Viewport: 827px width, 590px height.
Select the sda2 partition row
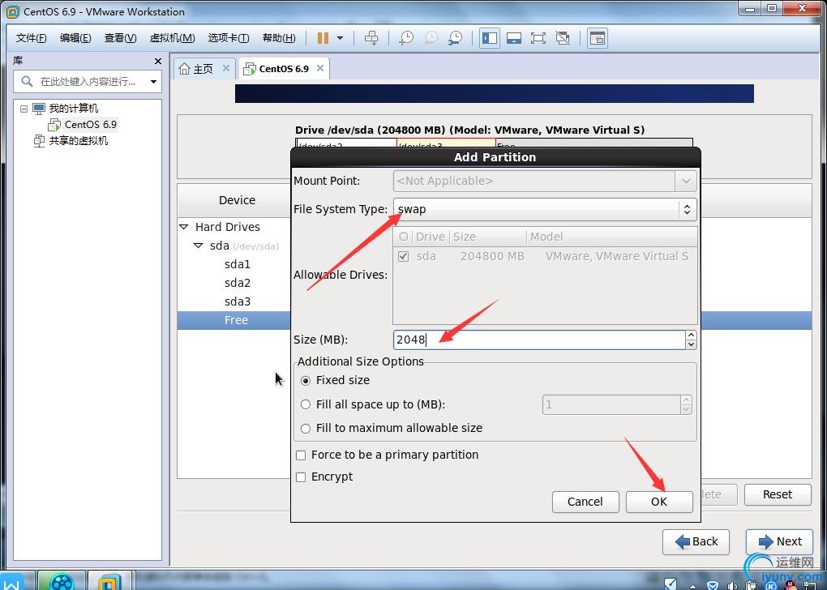(x=237, y=283)
